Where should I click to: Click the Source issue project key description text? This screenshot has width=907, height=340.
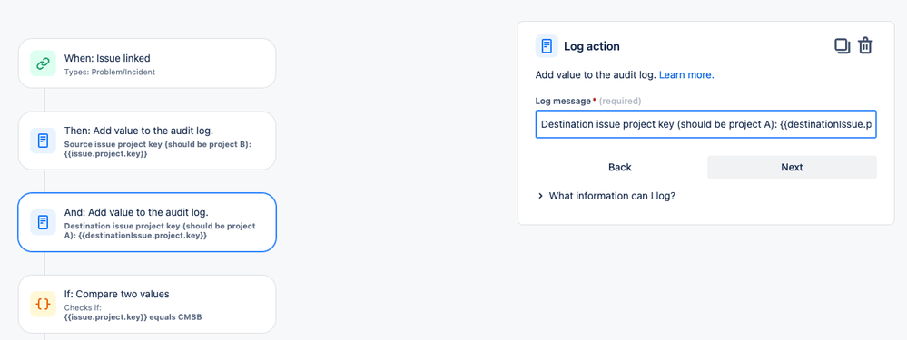[x=158, y=149]
